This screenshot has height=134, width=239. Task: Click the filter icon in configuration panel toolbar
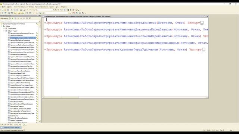pyautogui.click(x=30, y=18)
